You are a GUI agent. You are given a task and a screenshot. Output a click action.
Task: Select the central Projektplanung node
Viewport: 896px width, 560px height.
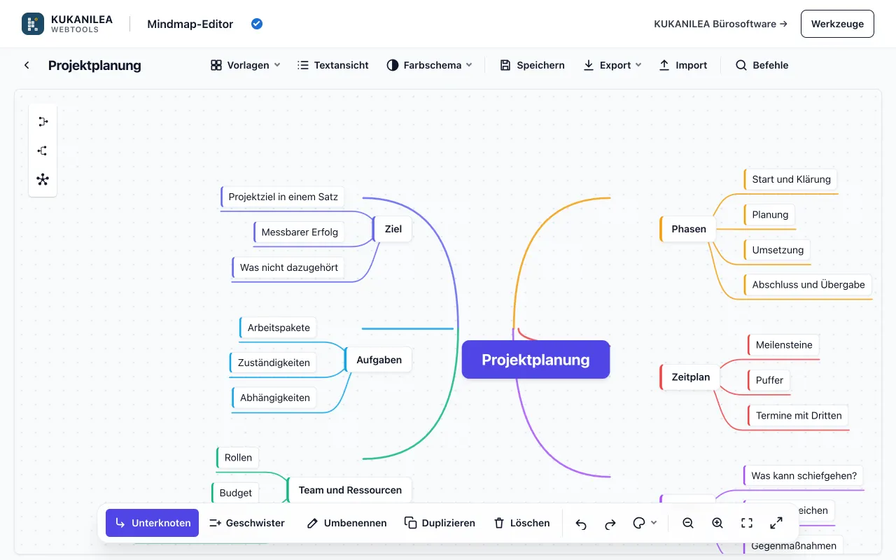coord(535,360)
